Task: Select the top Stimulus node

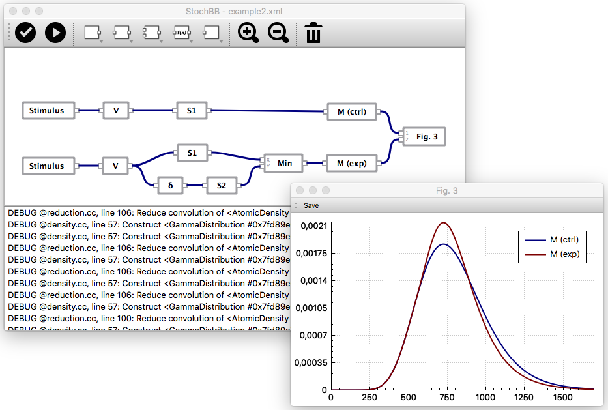Action: pos(47,111)
